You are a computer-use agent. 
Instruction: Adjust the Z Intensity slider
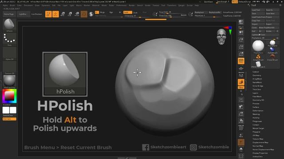137,16
